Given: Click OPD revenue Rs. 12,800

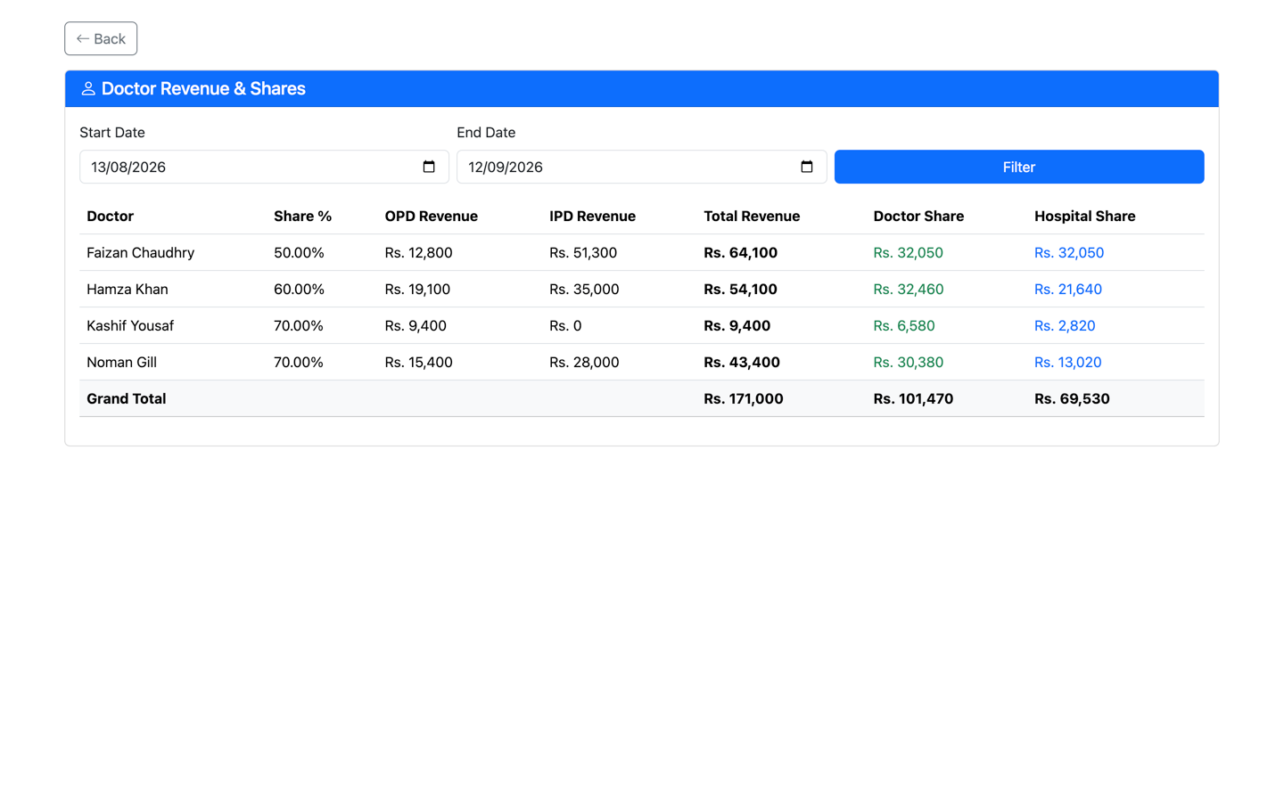Looking at the screenshot, I should pos(418,252).
